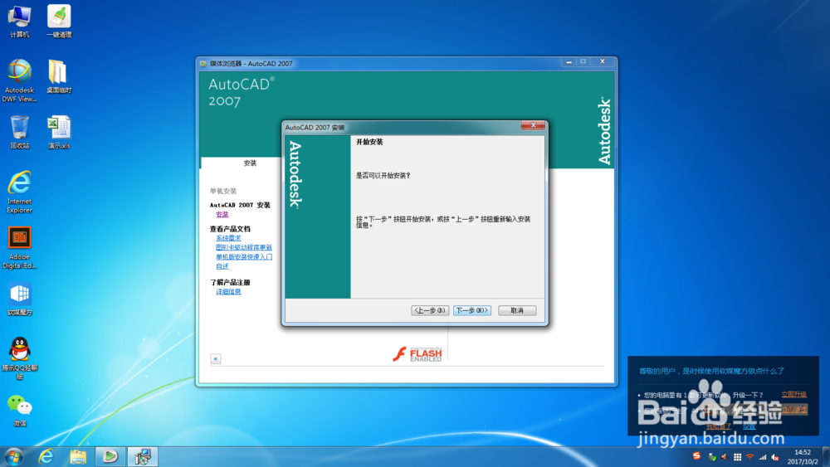Click 下一步 to start installation
Image resolution: width=830 pixels, height=467 pixels.
click(472, 310)
